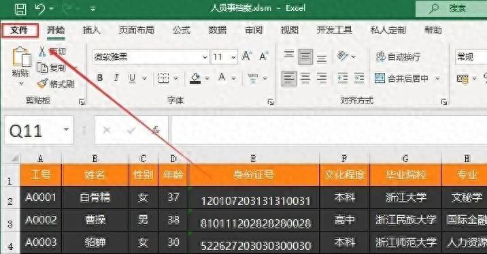Viewport: 487px width, 254px height.
Task: Expand the 粘贴 options arrow
Action: click(21, 84)
